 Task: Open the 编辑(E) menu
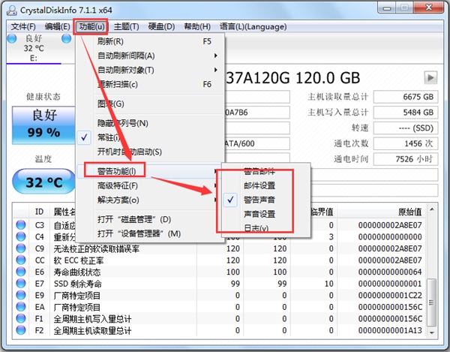coord(58,27)
